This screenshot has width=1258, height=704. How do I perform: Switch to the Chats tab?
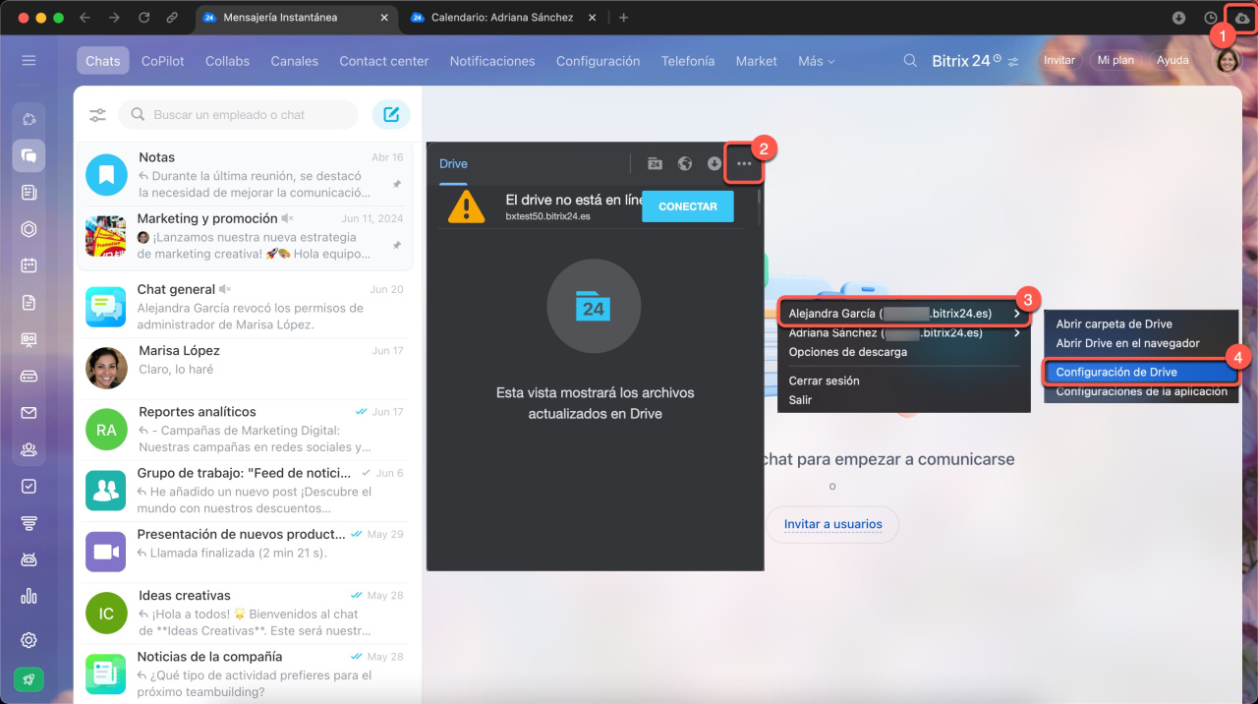click(x=102, y=61)
